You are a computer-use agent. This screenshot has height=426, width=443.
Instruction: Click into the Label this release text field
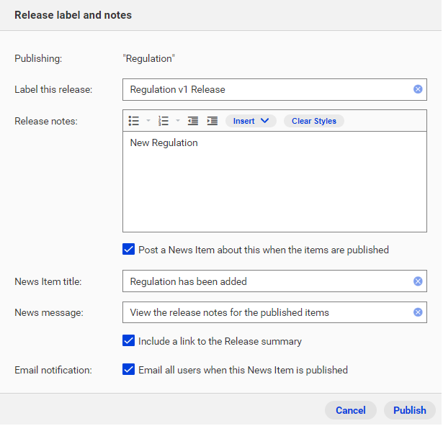(x=269, y=90)
